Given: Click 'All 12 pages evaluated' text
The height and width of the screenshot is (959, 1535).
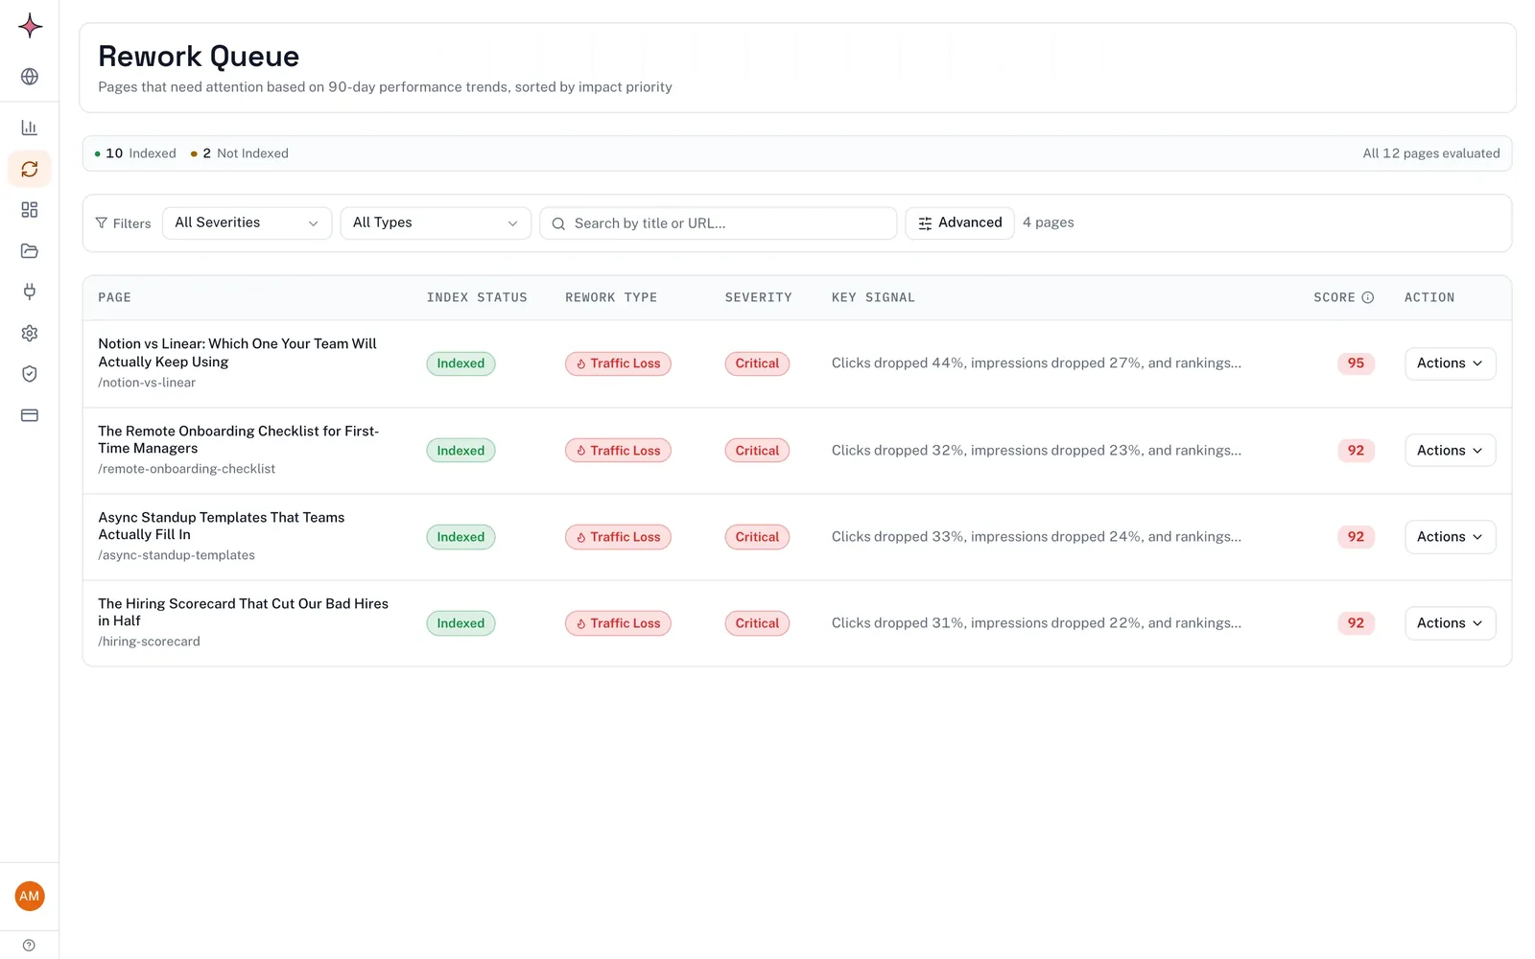Looking at the screenshot, I should coord(1431,153).
